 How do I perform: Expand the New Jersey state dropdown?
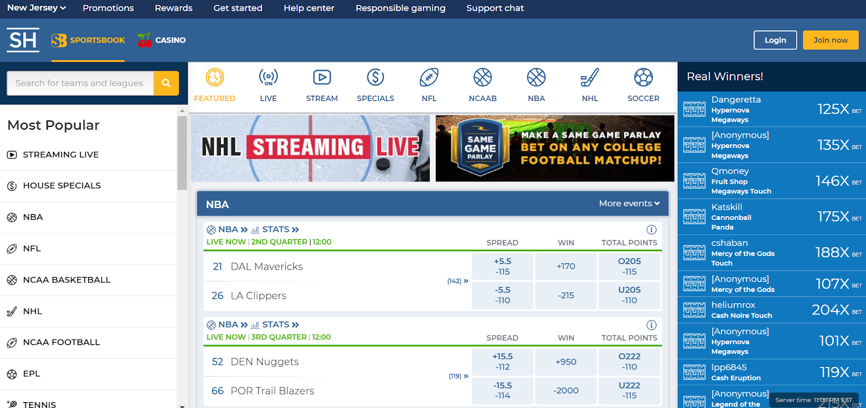(36, 8)
